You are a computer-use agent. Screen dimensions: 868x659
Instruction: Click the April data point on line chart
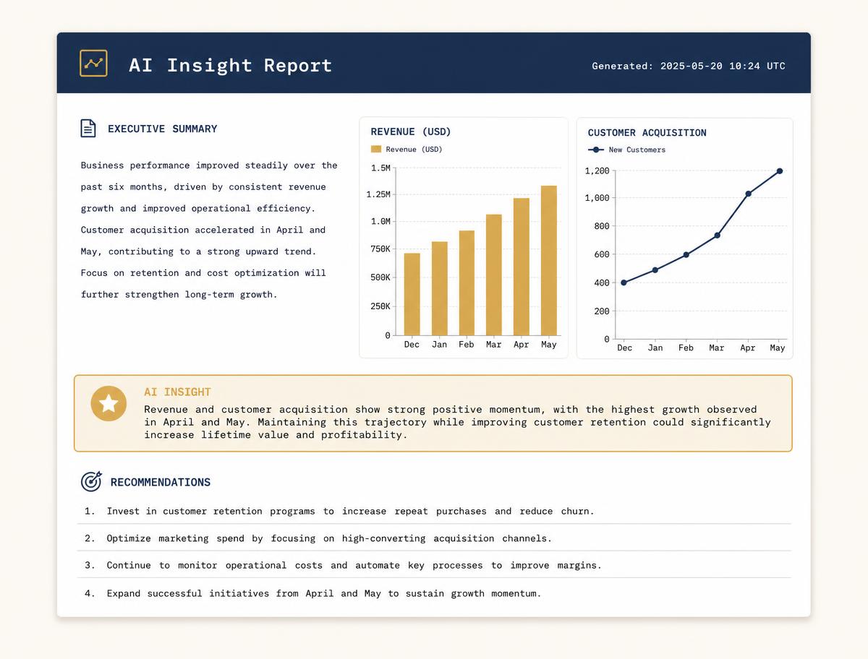click(748, 194)
